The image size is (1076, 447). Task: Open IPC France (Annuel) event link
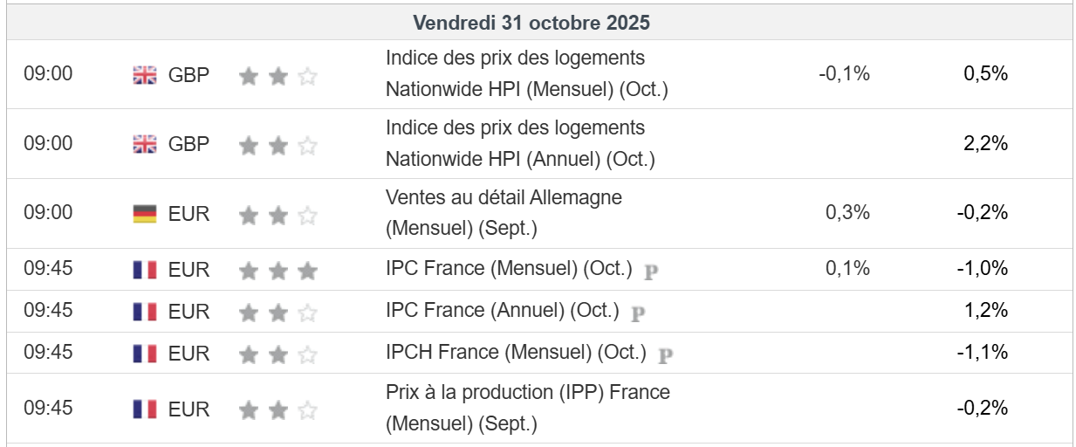(502, 311)
